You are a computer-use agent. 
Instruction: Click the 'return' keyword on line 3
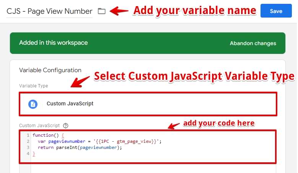[46, 147]
